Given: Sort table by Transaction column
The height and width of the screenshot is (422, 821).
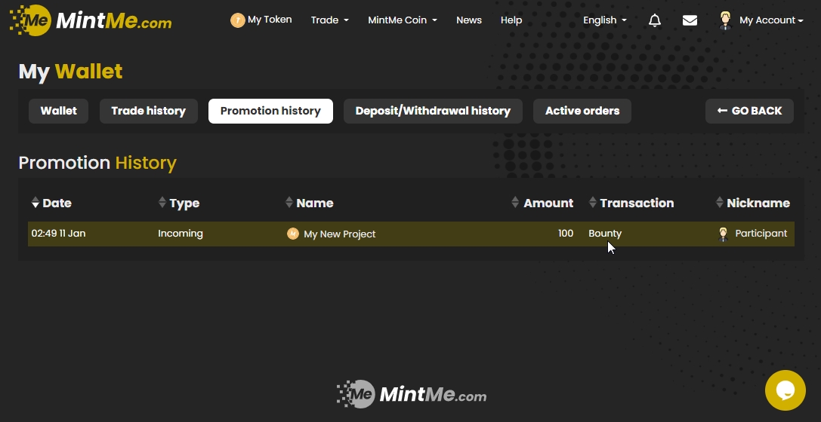Looking at the screenshot, I should (x=631, y=203).
